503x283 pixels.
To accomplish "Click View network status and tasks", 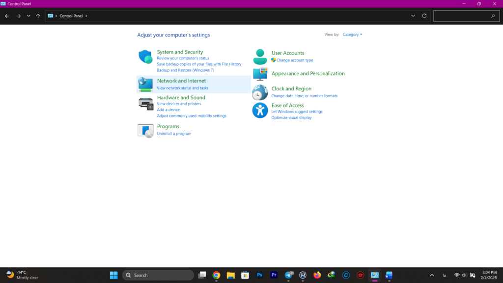I will pyautogui.click(x=182, y=88).
